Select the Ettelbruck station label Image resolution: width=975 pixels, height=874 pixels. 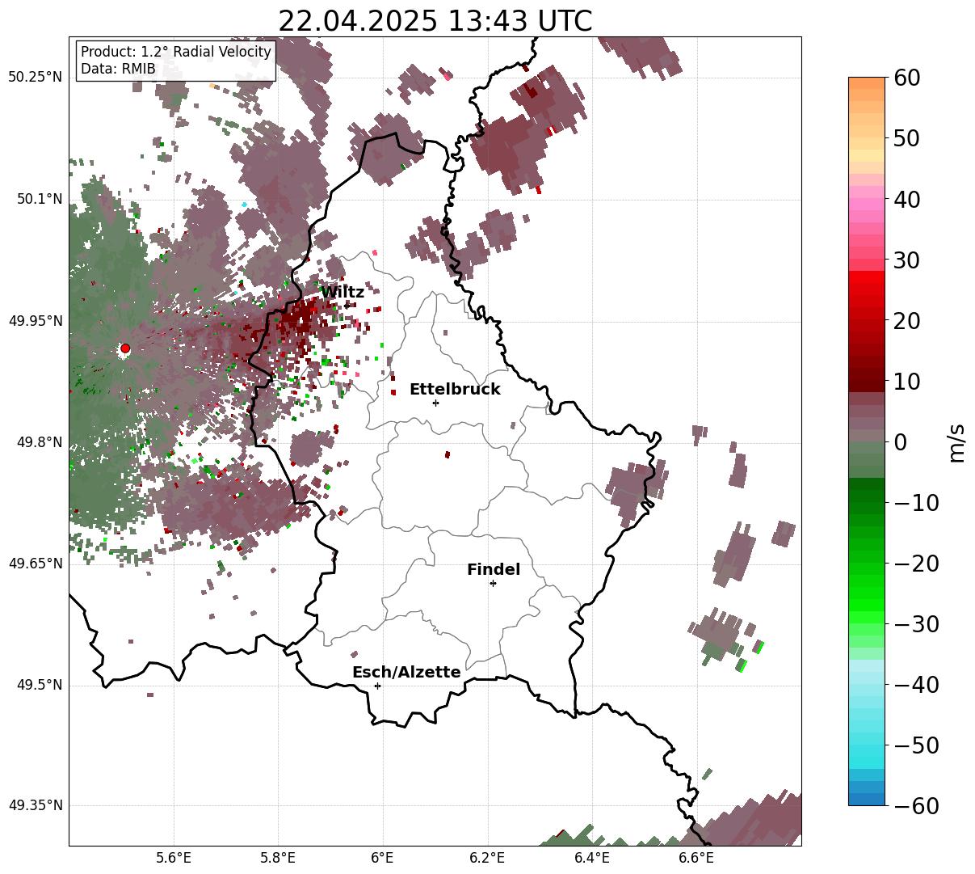click(x=455, y=390)
